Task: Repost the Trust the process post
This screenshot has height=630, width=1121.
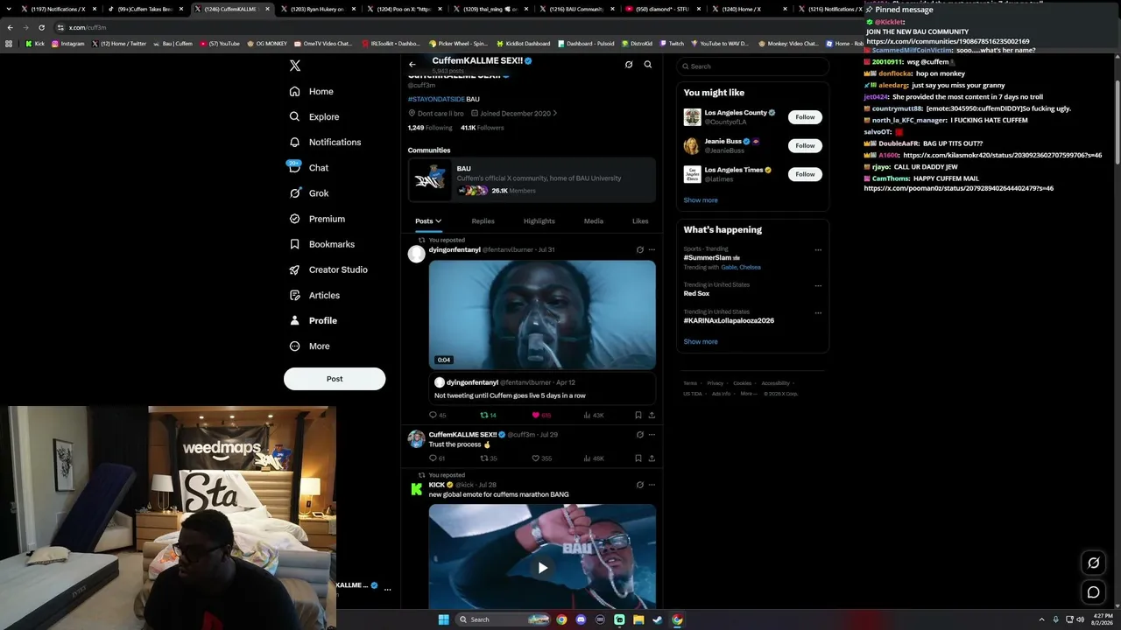Action: (489, 458)
